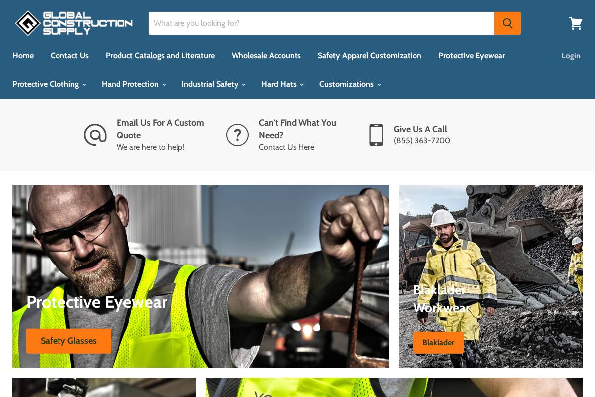595x397 pixels.
Task: Click the phone icon next to Give Us A Call
Action: [376, 134]
